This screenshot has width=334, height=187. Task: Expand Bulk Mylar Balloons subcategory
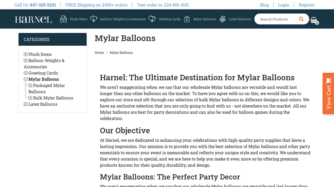[x=30, y=98]
